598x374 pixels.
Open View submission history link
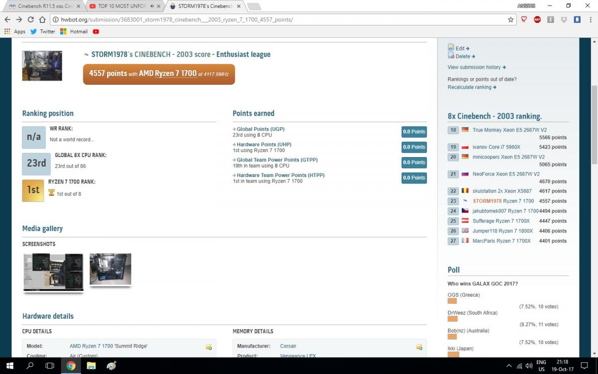tap(476, 67)
